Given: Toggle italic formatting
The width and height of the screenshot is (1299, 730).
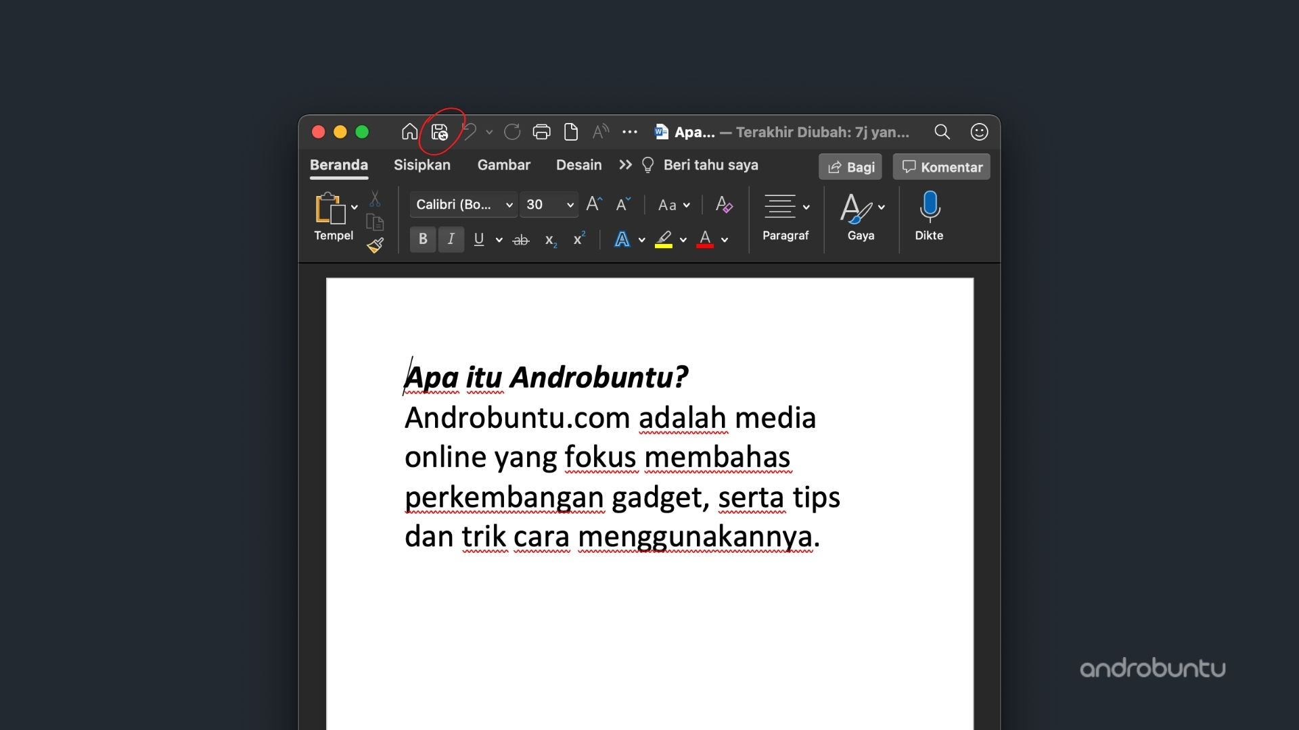Looking at the screenshot, I should point(451,239).
